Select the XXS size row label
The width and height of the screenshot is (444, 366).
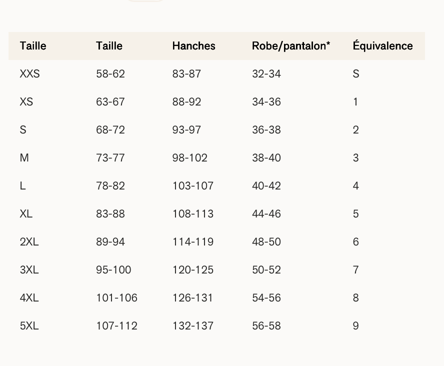click(x=29, y=74)
